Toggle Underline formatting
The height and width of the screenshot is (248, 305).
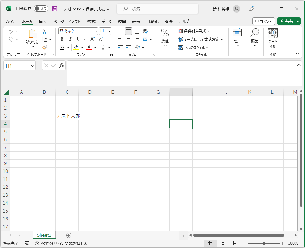79,39
